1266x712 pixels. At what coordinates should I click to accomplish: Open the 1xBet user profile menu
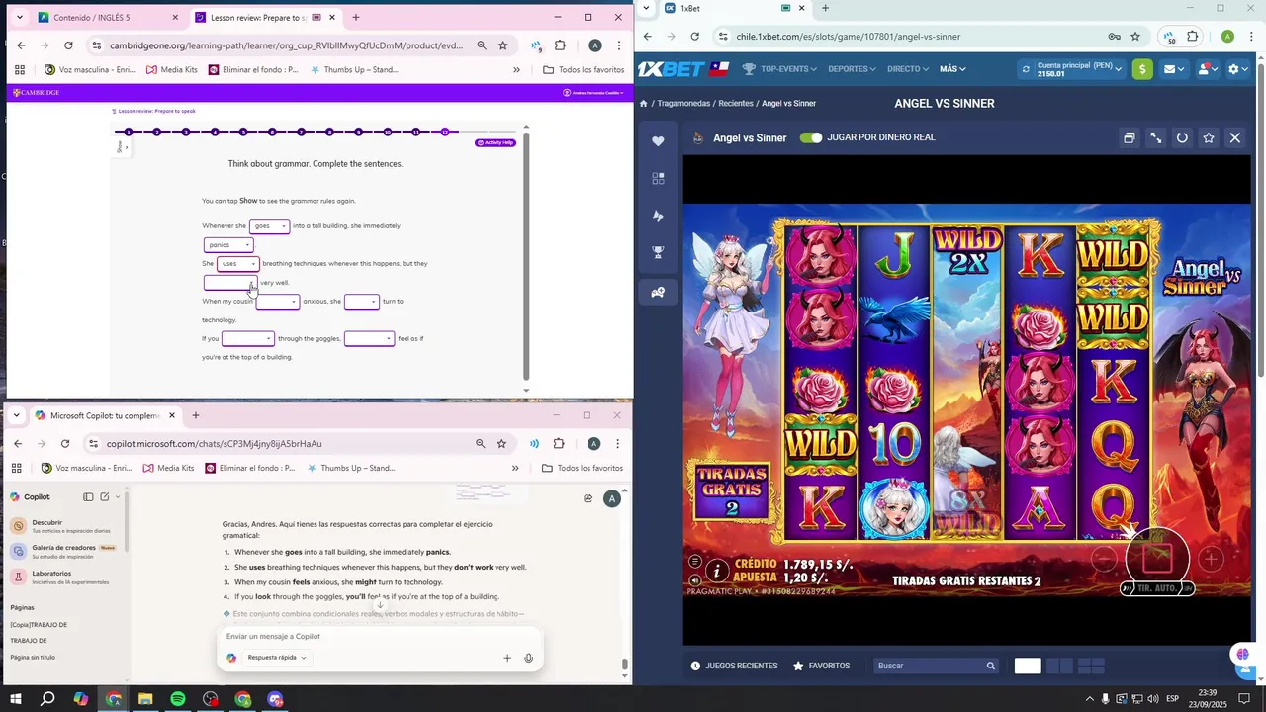(1208, 69)
